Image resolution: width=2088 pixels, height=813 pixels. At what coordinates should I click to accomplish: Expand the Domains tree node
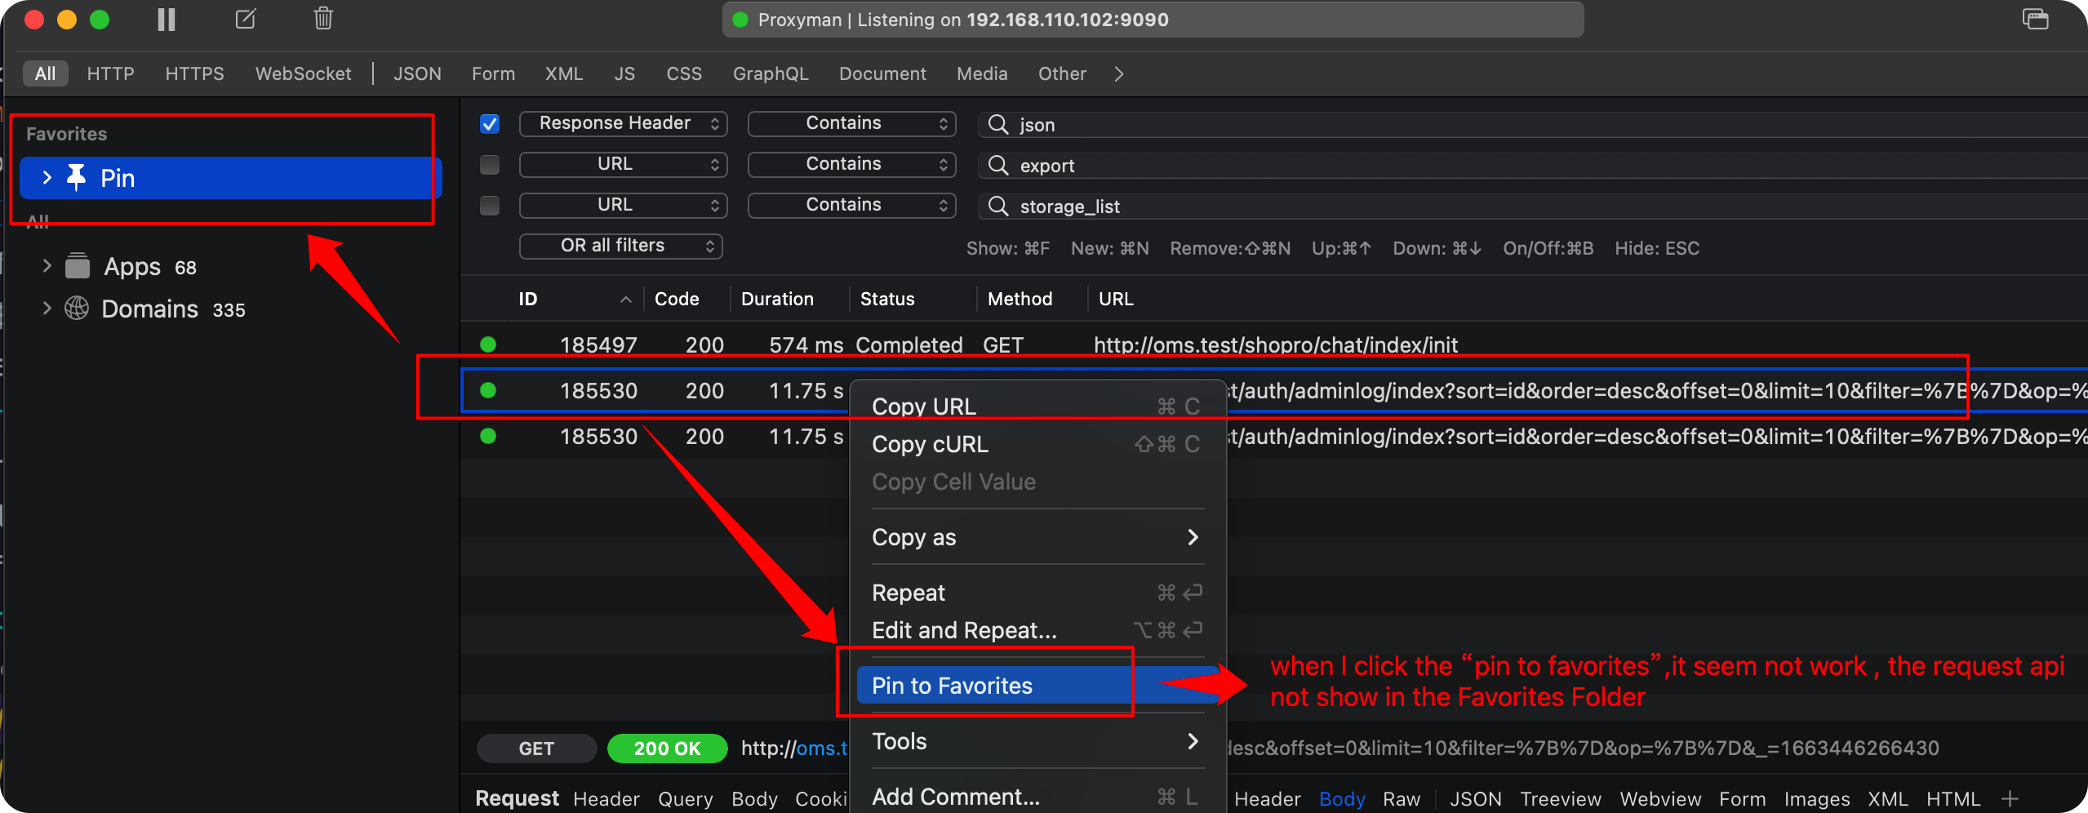click(x=47, y=308)
